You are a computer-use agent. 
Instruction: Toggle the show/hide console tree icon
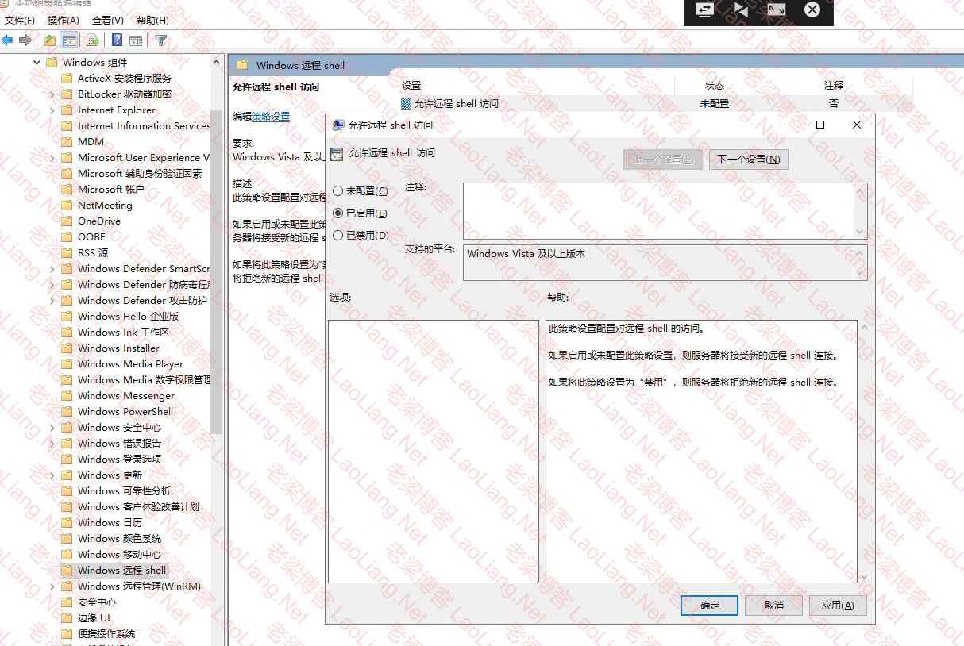click(69, 40)
